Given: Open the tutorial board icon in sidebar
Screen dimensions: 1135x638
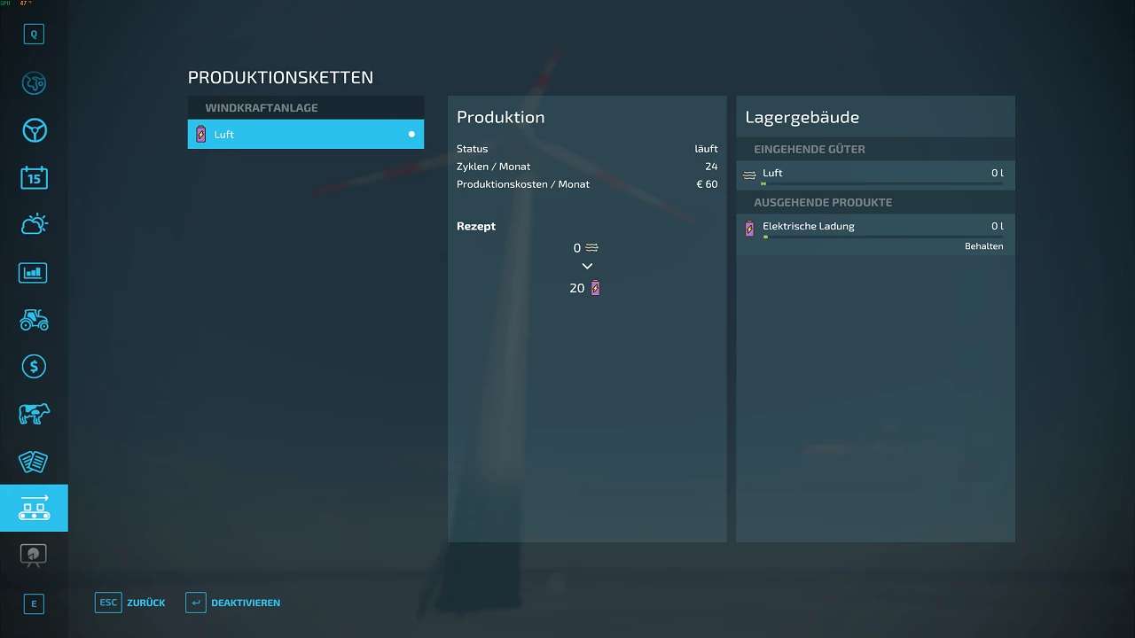Looking at the screenshot, I should [34, 556].
